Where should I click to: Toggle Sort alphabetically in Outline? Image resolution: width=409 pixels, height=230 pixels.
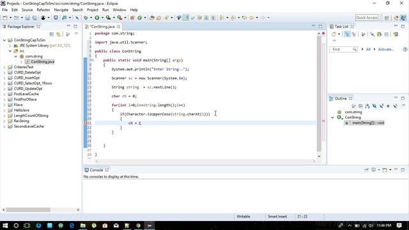367,106
